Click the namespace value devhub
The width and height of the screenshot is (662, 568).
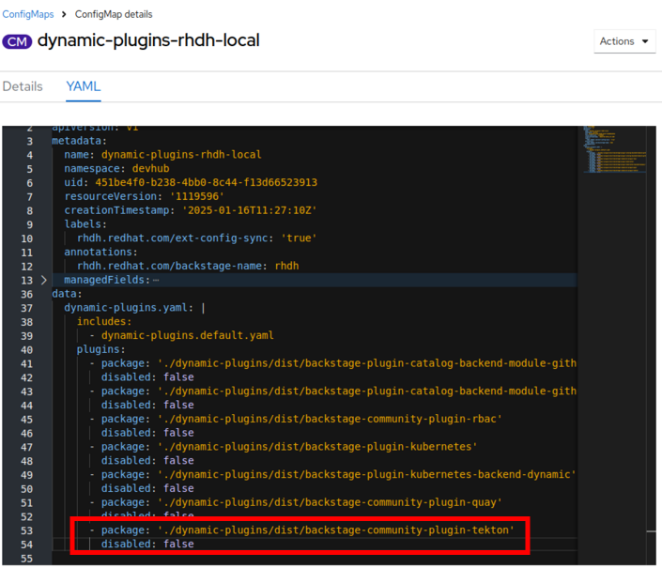coord(151,169)
